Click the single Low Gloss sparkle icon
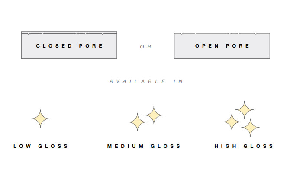The height and width of the screenshot is (173, 303). tap(40, 119)
